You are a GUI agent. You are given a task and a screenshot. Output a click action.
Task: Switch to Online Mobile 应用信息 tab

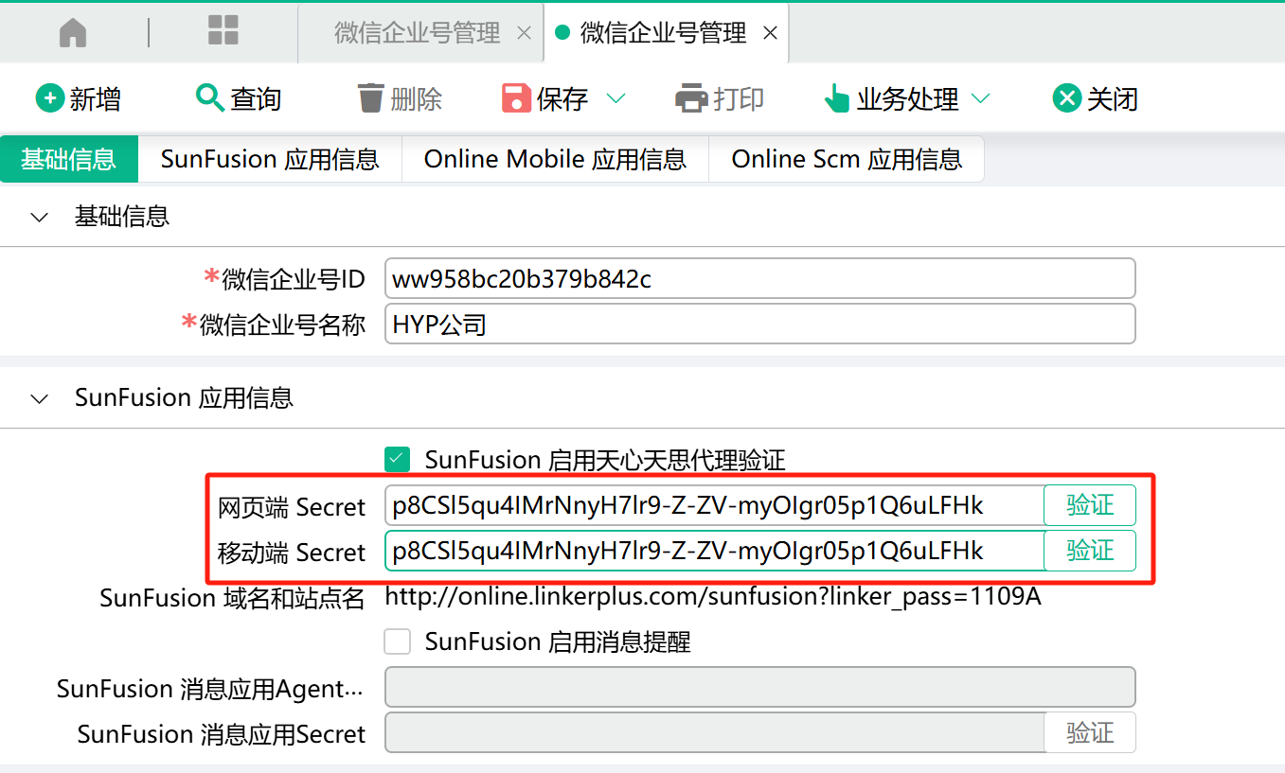555,159
